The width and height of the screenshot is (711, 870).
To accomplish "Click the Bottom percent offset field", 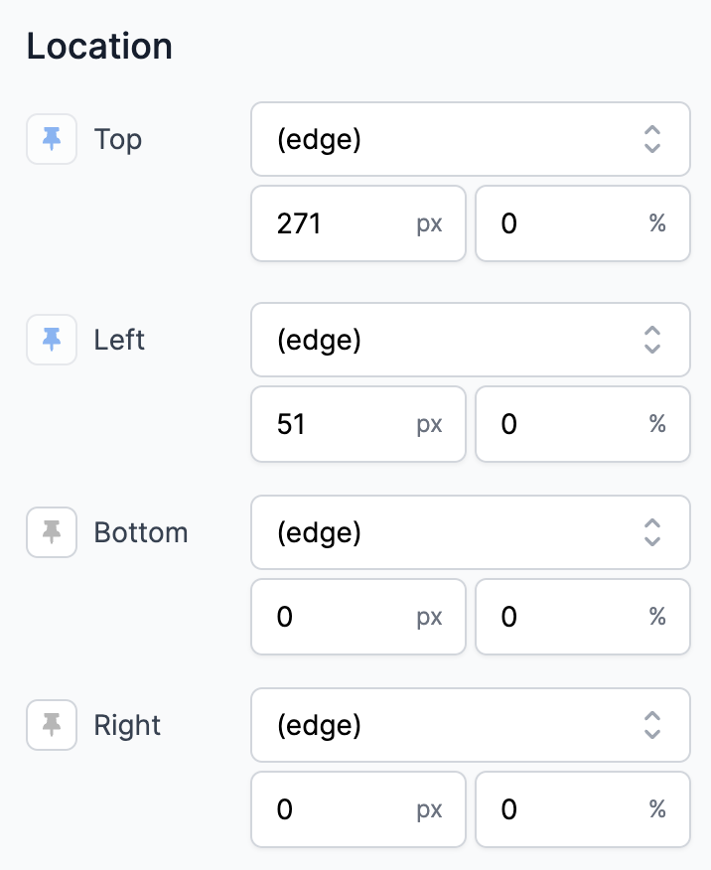I will [583, 617].
